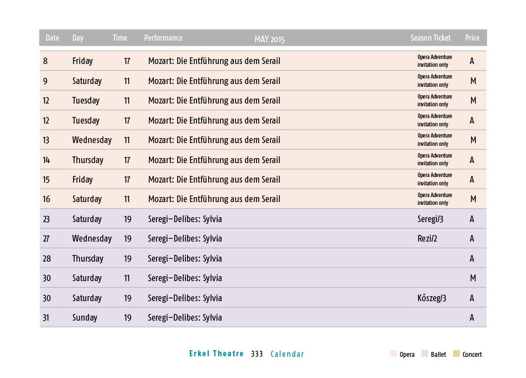526x378 pixels.
Task: Select the Wednesday 27 day cell
Action: (92, 239)
